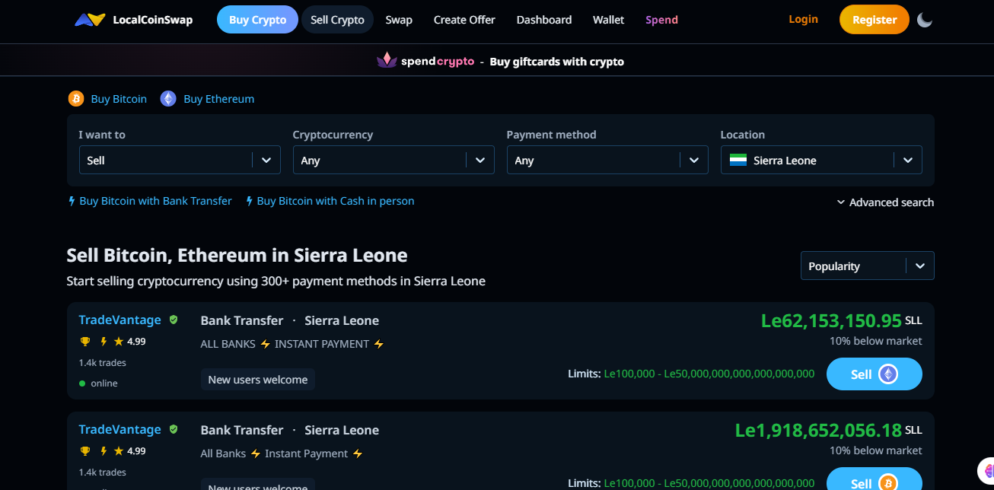Click the Bitcoin coin icon beside Buy Bitcoin

pos(76,99)
